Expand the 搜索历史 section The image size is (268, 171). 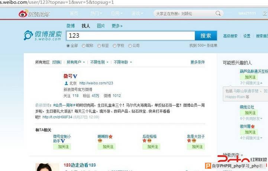tap(233, 155)
